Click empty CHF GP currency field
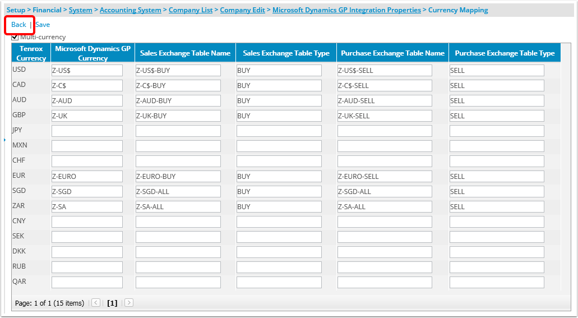578x318 pixels. pyautogui.click(x=87, y=161)
